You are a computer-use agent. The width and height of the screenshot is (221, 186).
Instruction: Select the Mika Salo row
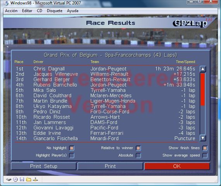click(x=105, y=90)
